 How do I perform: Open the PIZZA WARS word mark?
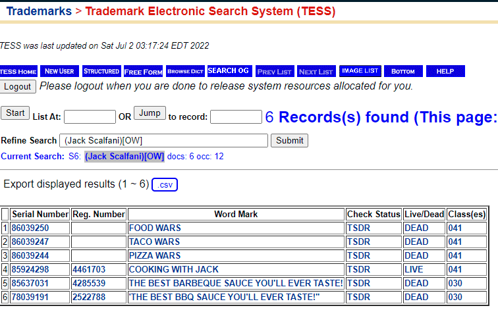coord(155,255)
